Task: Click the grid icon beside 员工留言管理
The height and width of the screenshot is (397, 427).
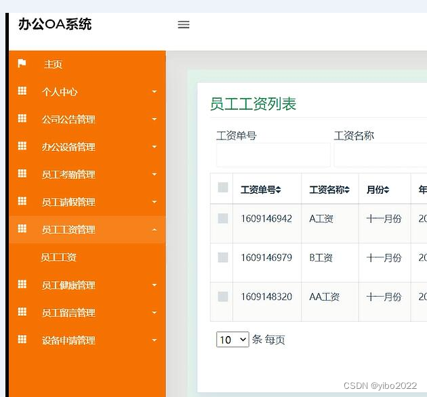Action: coord(22,312)
